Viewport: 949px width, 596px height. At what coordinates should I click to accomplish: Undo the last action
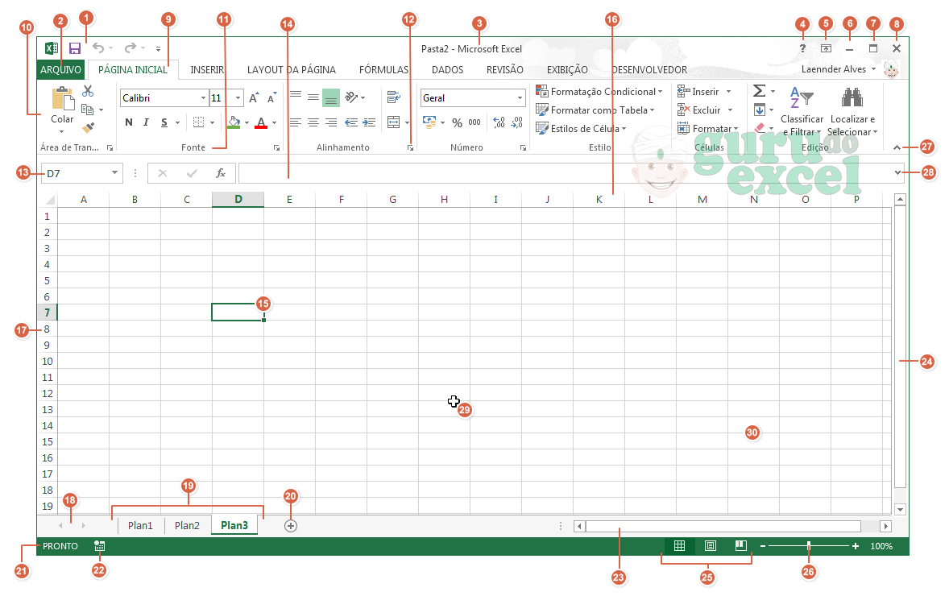[x=98, y=48]
